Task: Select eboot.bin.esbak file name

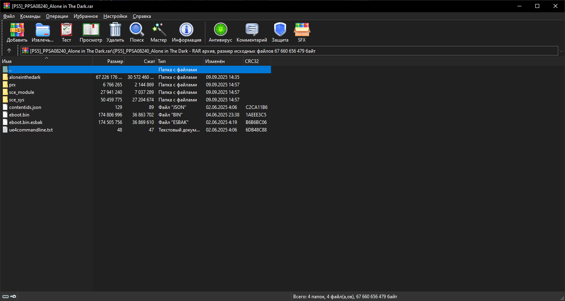Action: [26, 122]
